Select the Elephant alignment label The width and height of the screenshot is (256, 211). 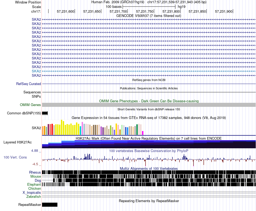pyautogui.click(x=34, y=184)
